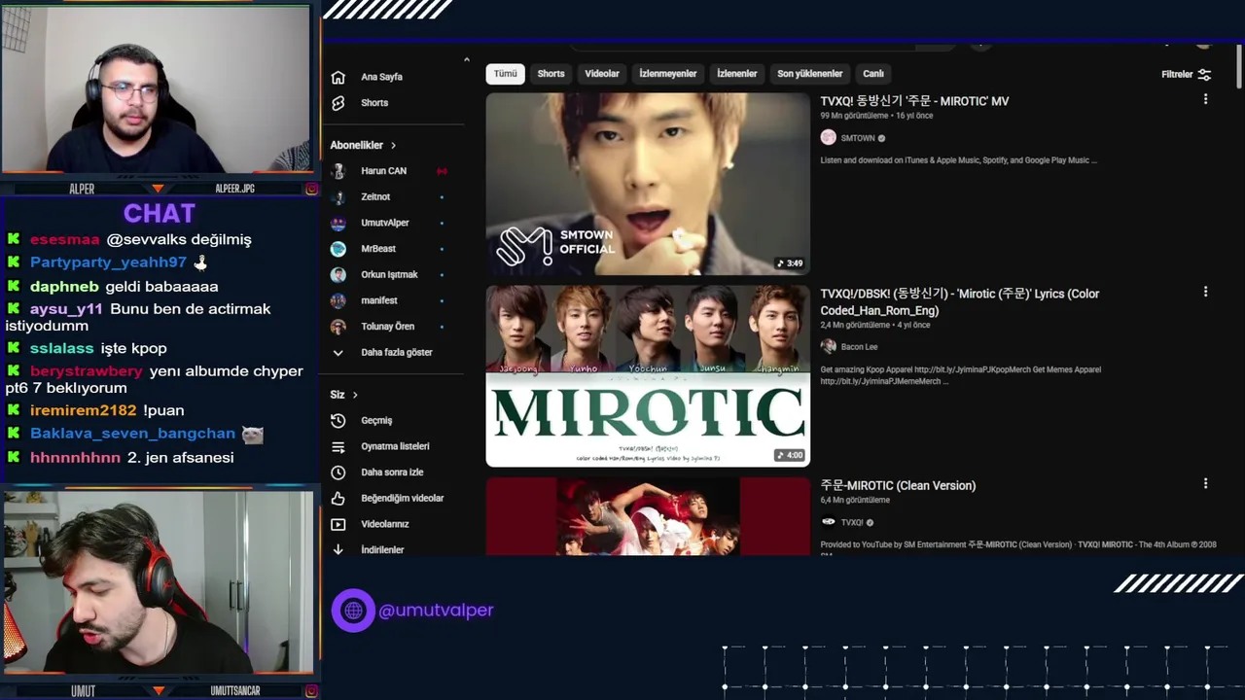Select the Canlı filter chip

[x=873, y=74]
